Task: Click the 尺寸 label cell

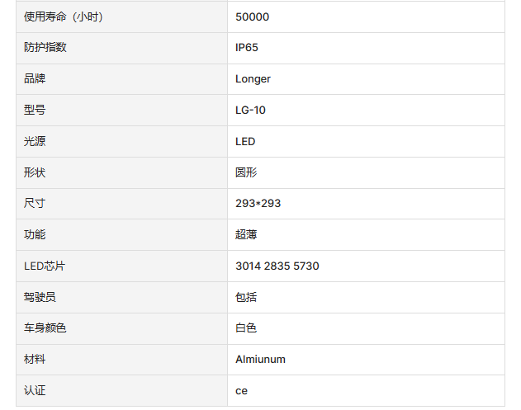Action: [x=35, y=203]
